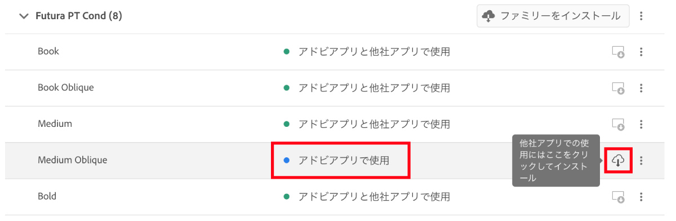This screenshot has width=676, height=221.
Task: Click the install icon for Medium font
Action: tap(618, 125)
